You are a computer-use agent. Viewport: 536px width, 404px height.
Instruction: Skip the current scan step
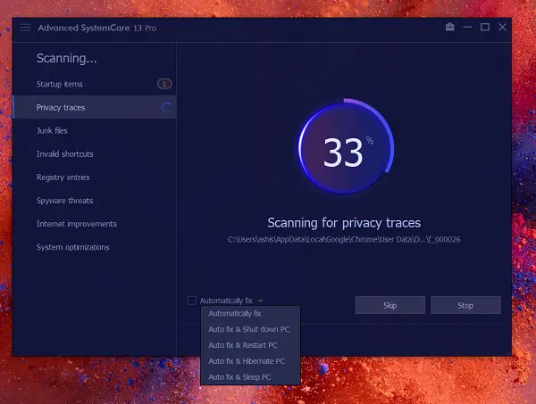(390, 305)
